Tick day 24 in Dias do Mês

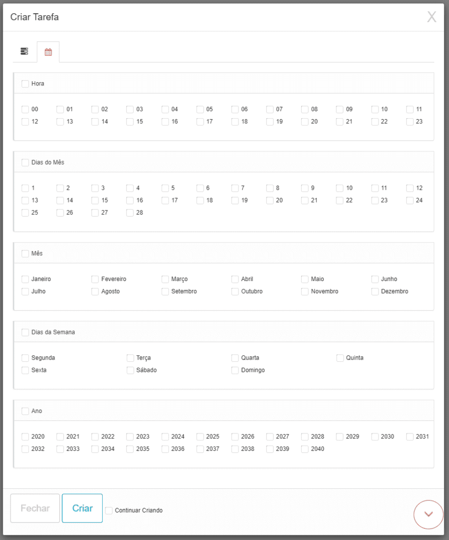pyautogui.click(x=410, y=200)
